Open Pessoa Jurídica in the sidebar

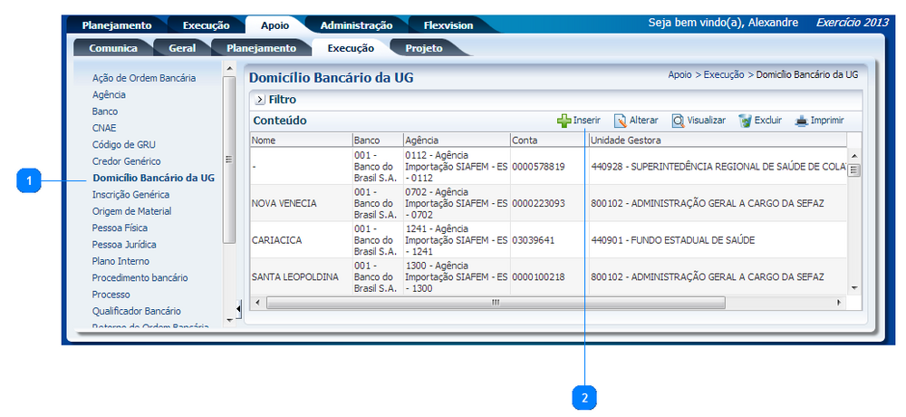pos(124,245)
